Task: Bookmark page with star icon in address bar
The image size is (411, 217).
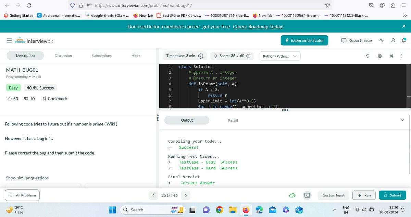Action: [327, 5]
